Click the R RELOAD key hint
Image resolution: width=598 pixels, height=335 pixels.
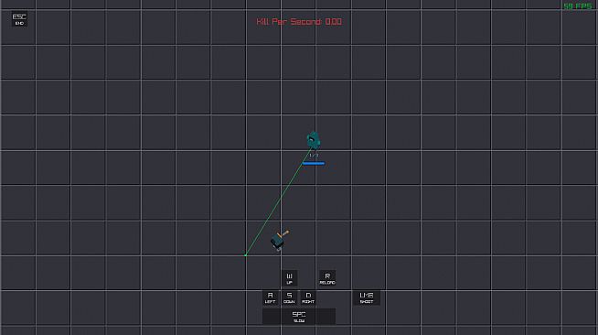[x=327, y=278]
